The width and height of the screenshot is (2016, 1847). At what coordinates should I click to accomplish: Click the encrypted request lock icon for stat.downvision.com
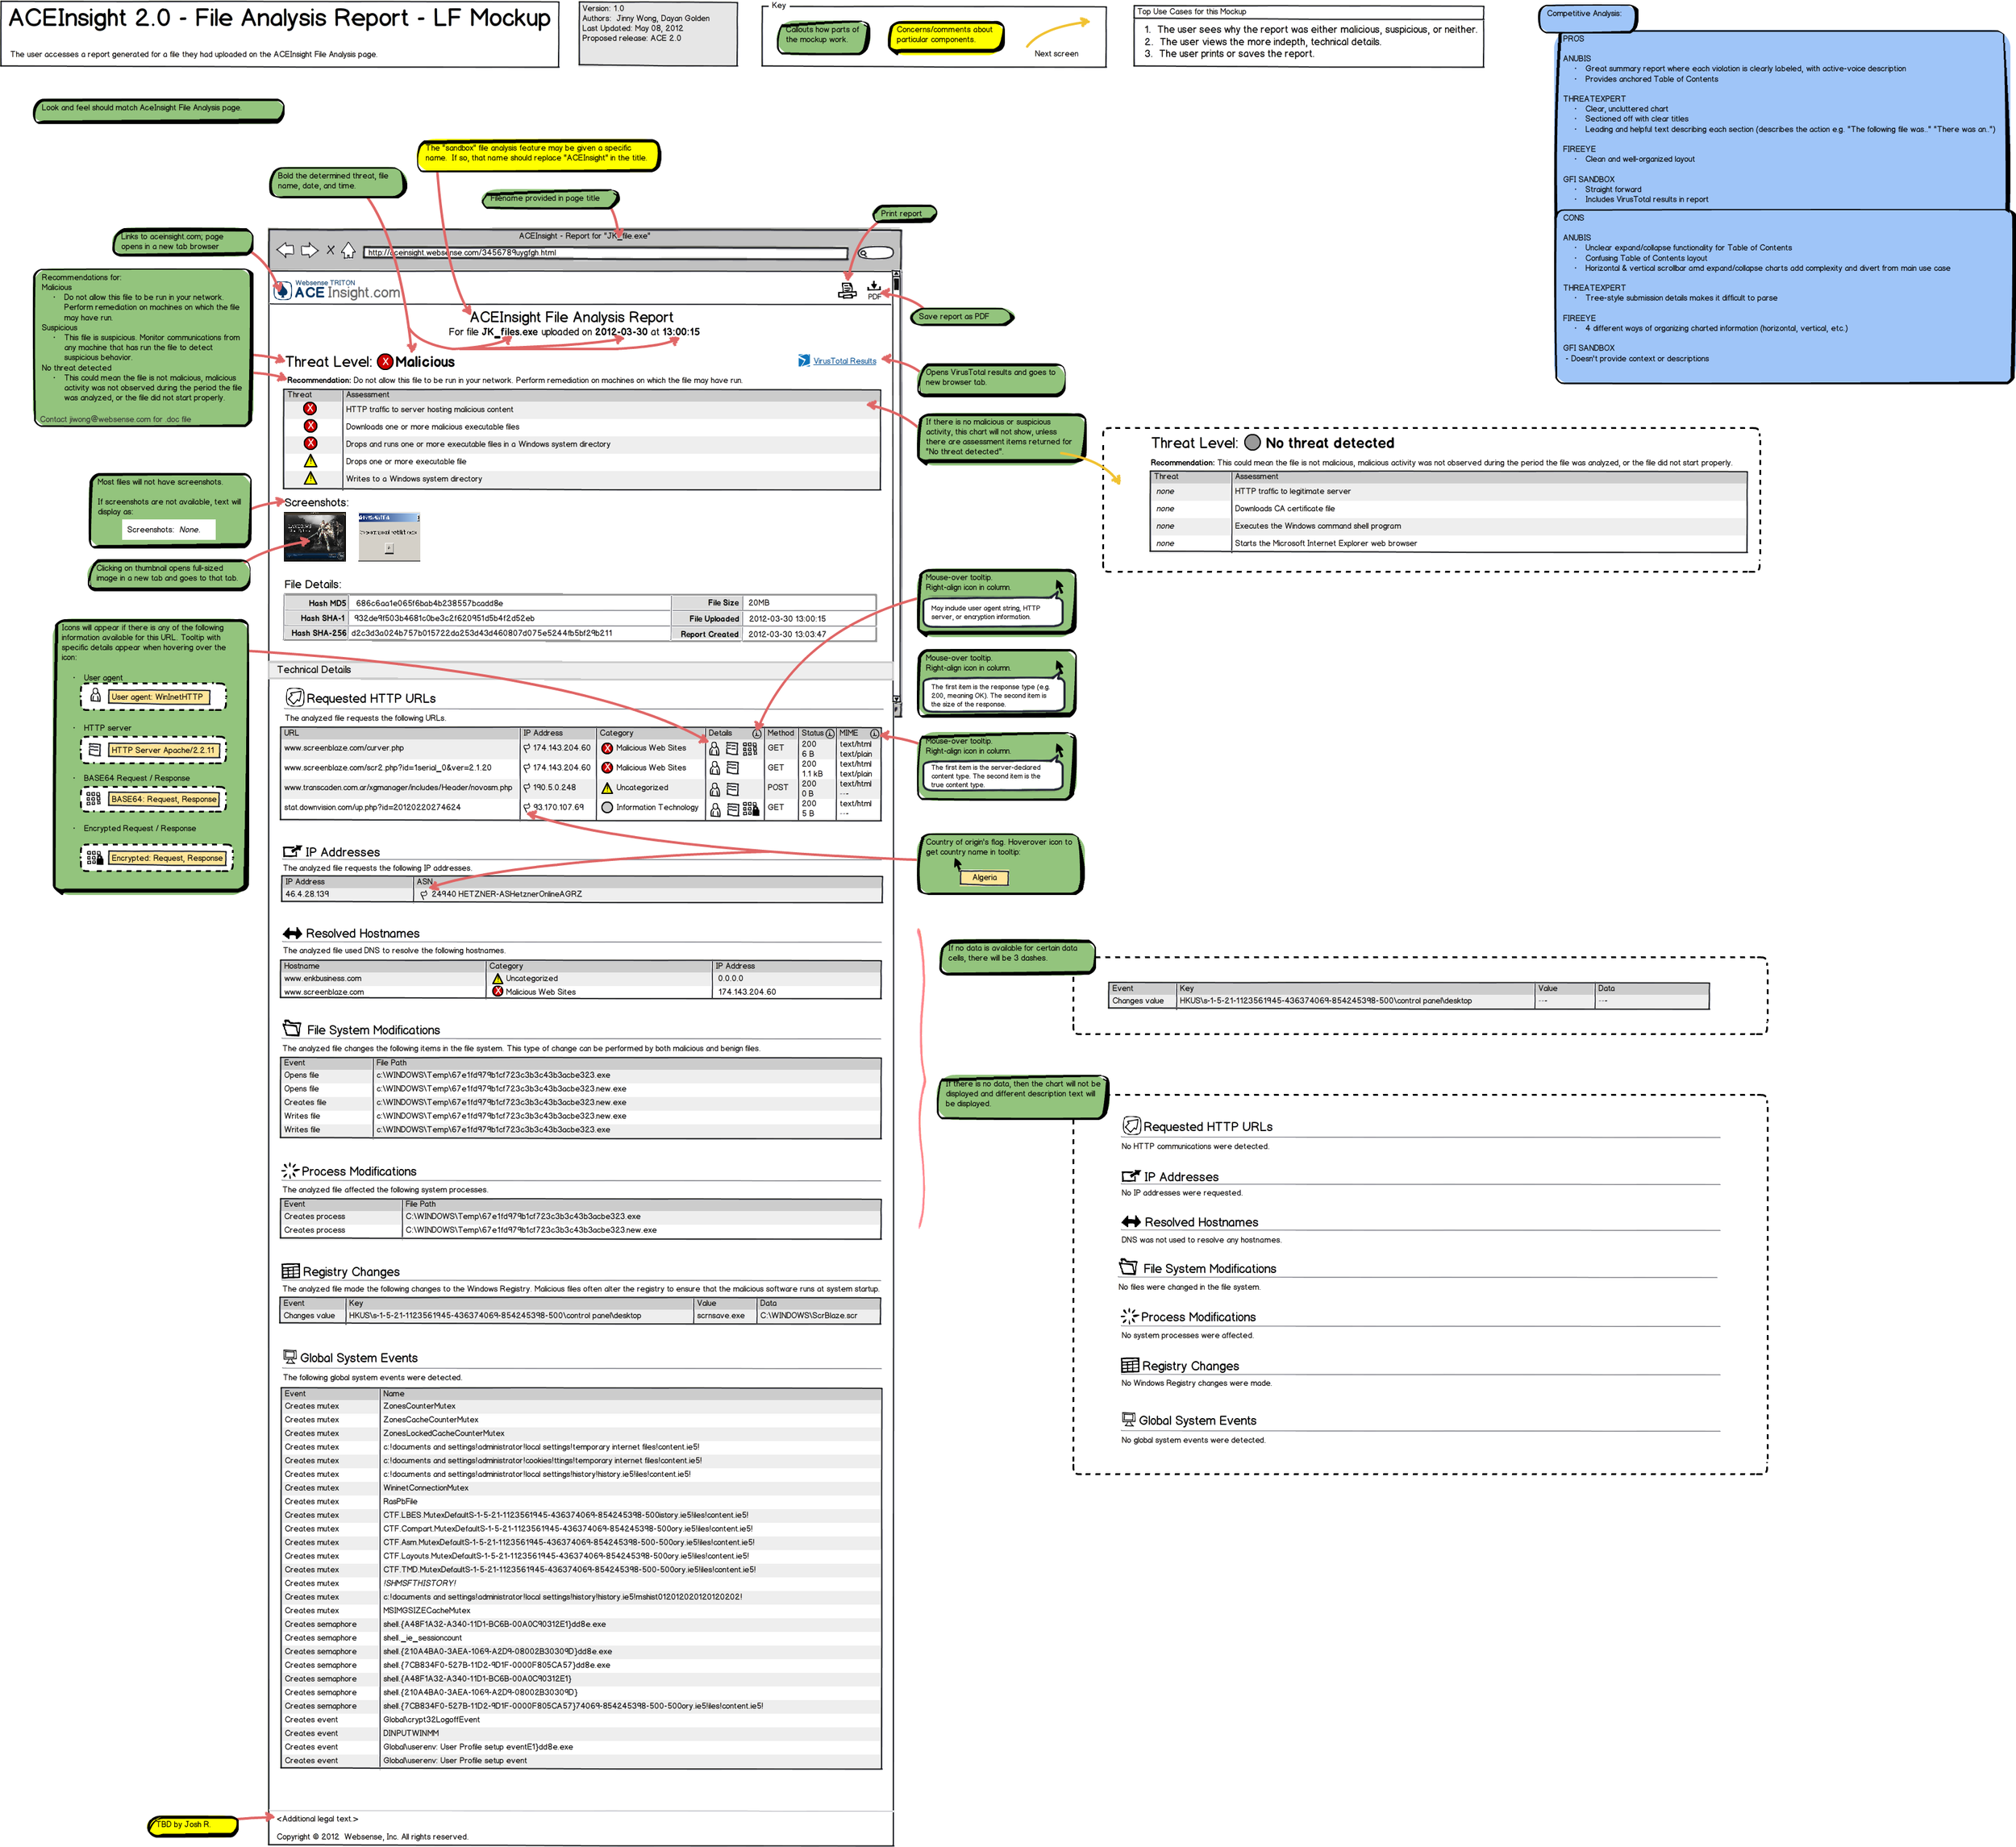755,812
